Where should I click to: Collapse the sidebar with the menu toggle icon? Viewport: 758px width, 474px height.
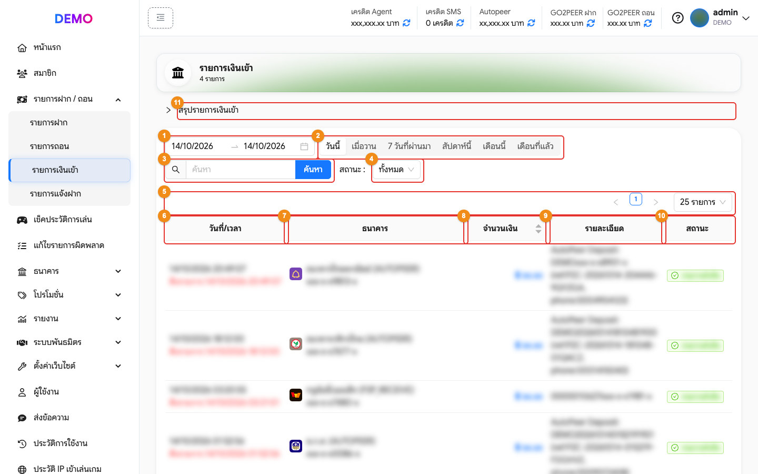(161, 18)
